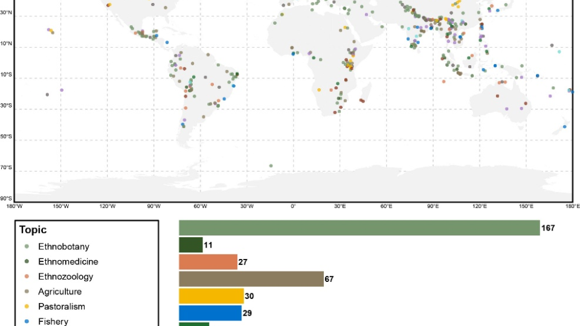580x326 pixels.
Task: Click the yellow bar valued 30
Action: [211, 296]
